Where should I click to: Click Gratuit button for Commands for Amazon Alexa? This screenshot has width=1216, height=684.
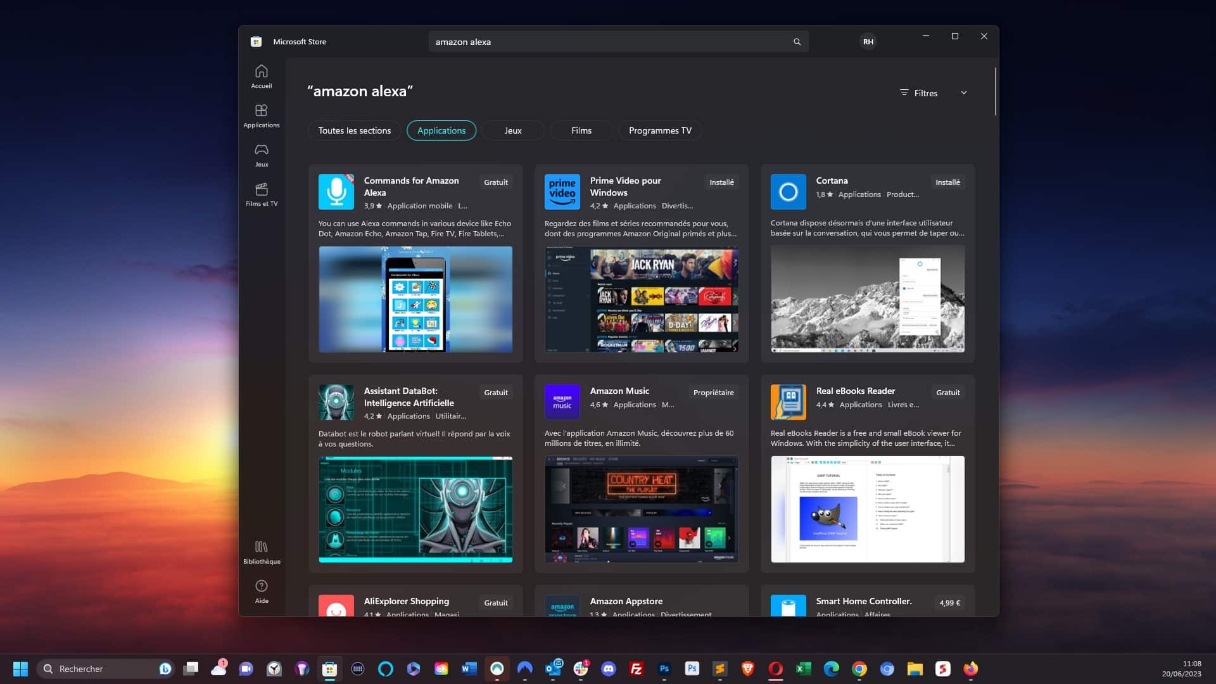click(x=496, y=182)
